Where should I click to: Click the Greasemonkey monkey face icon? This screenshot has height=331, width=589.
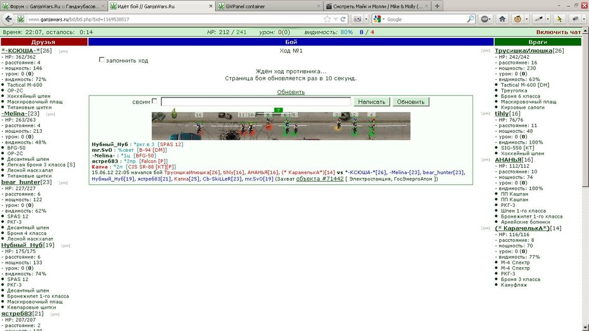coord(517,19)
